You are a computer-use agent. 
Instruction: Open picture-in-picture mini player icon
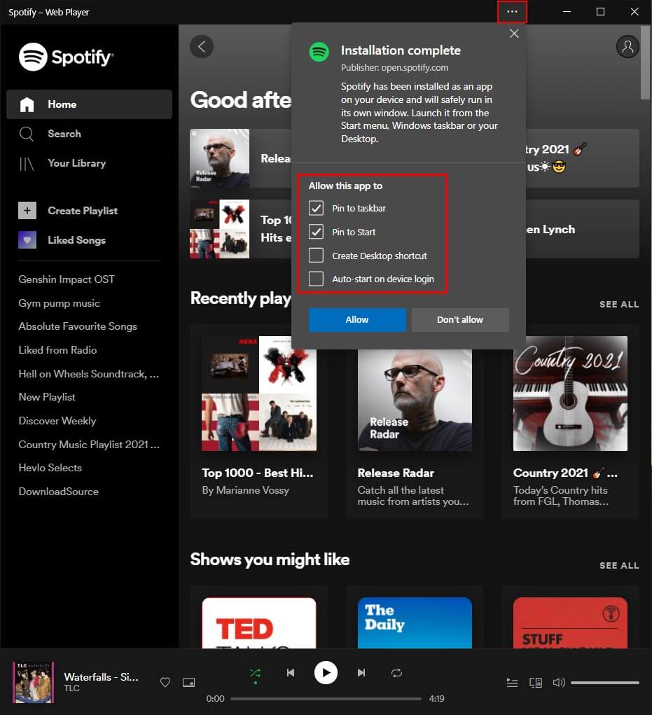(x=189, y=682)
